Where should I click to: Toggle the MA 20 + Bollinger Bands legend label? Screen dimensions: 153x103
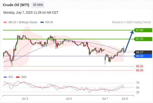click(23, 22)
